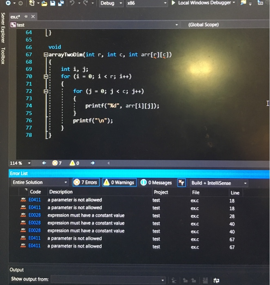Collapse the inner for loop at line 72
The height and width of the screenshot is (285, 270).
[x=46, y=91]
